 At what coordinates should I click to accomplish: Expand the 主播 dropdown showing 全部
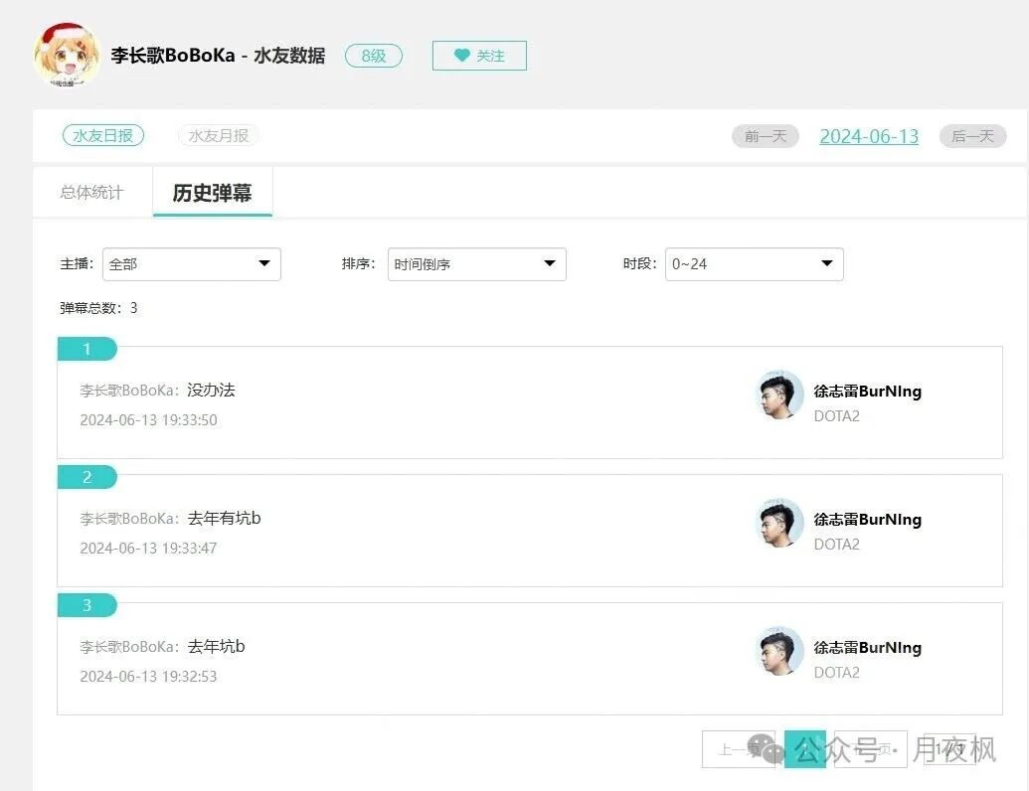coord(192,264)
